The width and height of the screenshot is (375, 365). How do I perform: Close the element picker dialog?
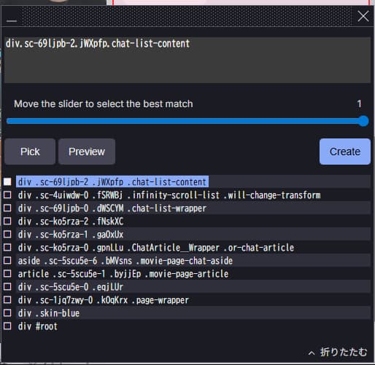pos(363,17)
